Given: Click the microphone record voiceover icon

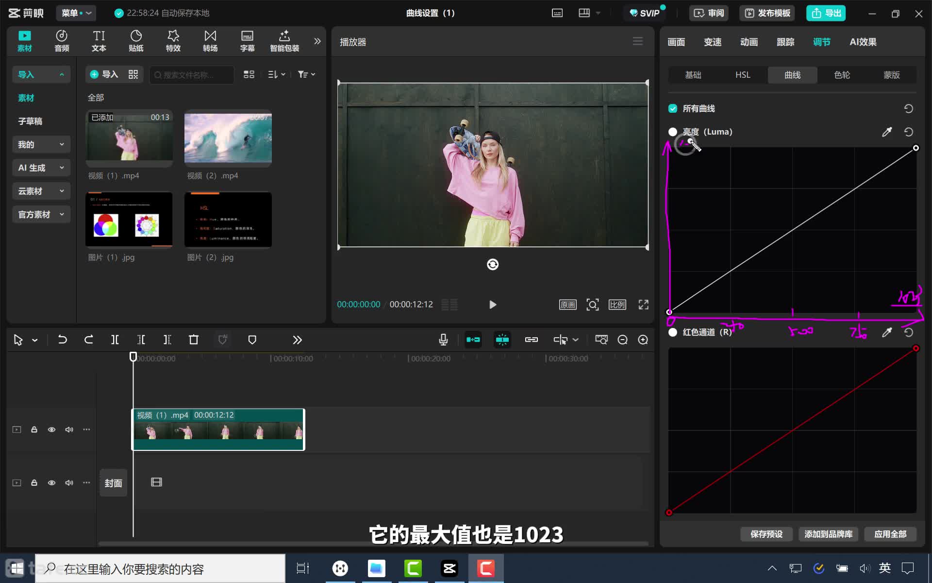Looking at the screenshot, I should pos(443,340).
